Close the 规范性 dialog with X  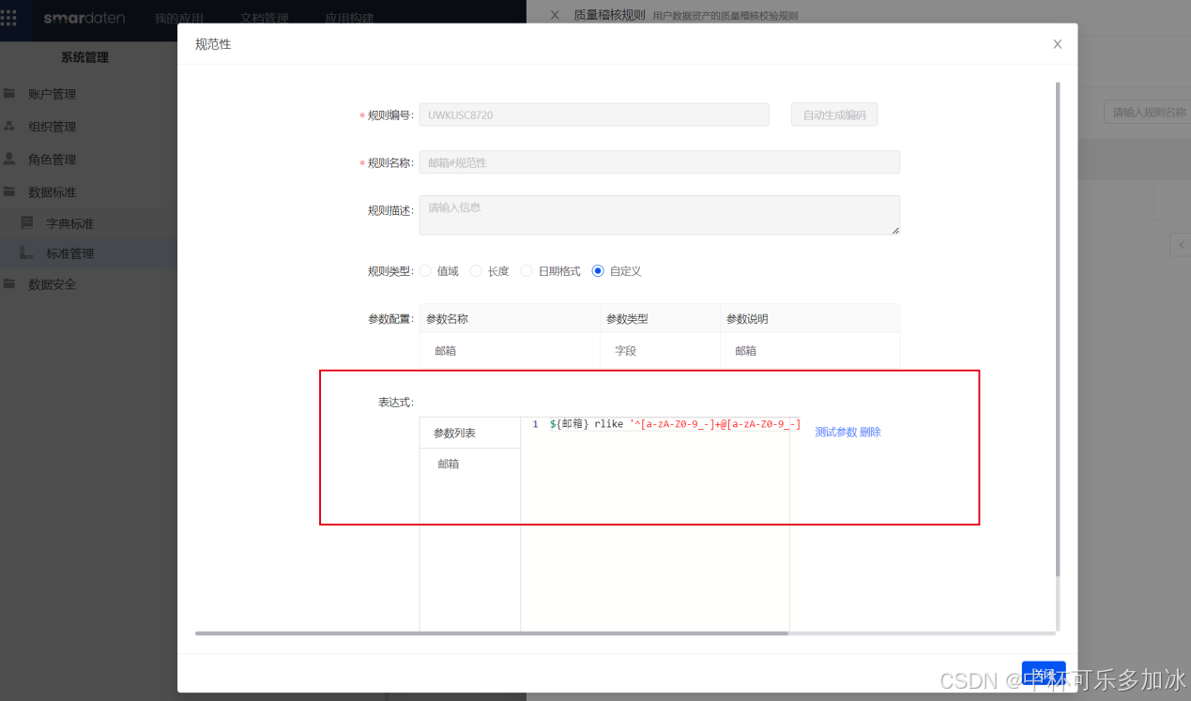(1058, 44)
